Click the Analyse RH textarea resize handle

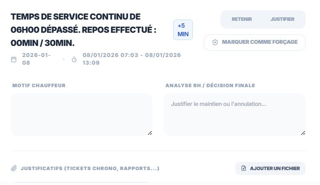click(x=303, y=133)
